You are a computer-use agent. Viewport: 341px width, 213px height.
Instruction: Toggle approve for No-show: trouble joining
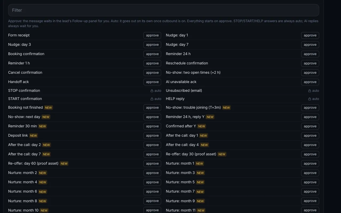[x=310, y=108]
